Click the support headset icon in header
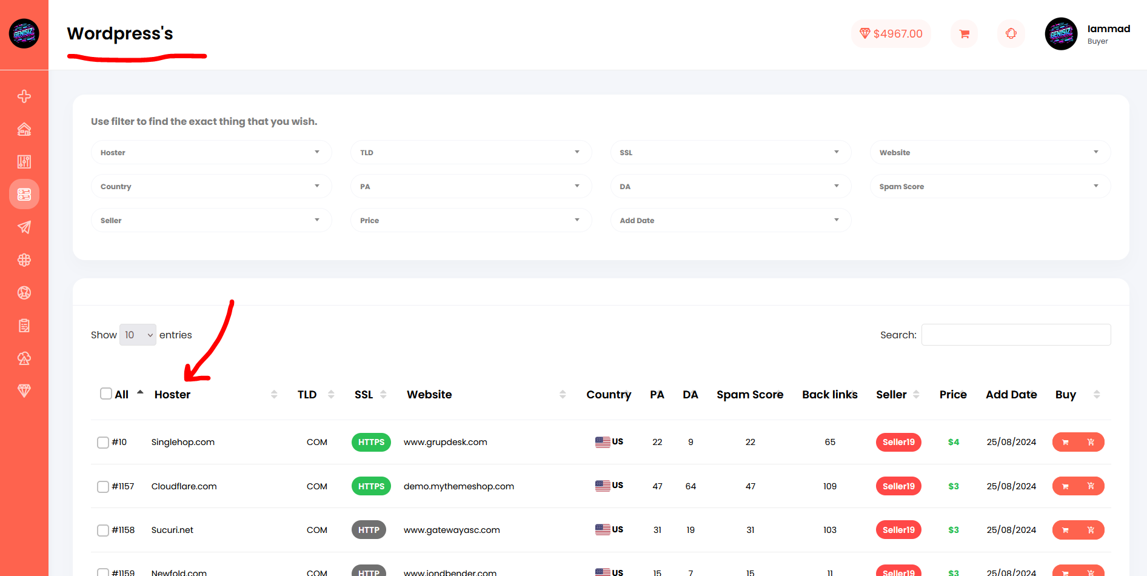 click(1011, 33)
